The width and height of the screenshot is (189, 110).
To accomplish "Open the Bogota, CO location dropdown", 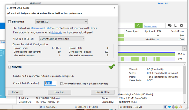I will click(62, 22).
